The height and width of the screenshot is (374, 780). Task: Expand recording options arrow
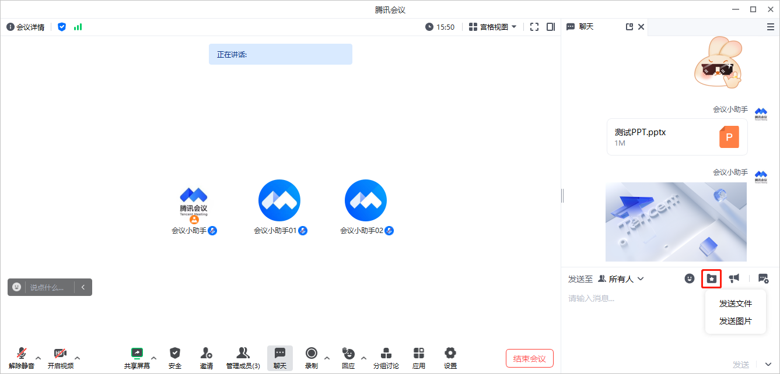click(x=327, y=358)
